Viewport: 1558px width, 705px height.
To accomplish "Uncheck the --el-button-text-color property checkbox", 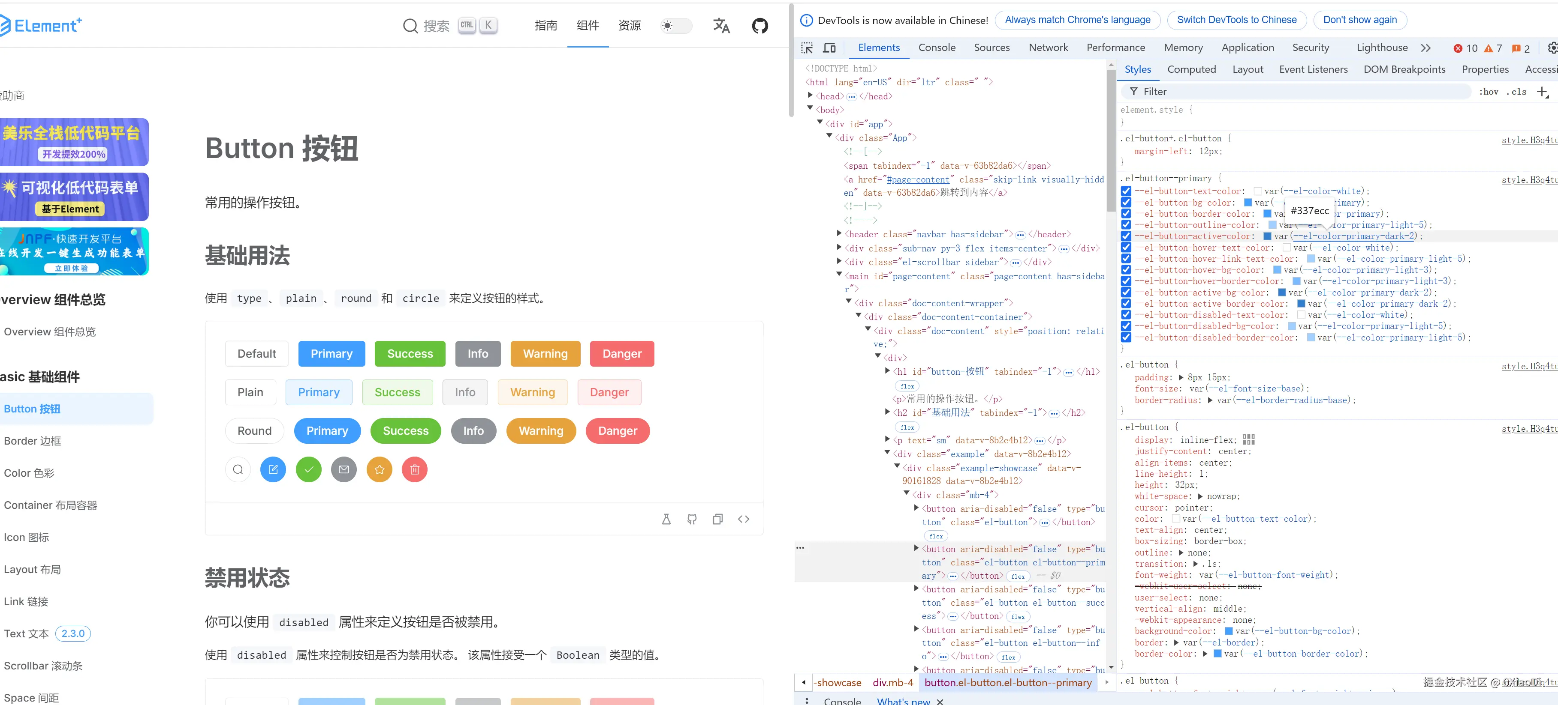I will coord(1126,191).
